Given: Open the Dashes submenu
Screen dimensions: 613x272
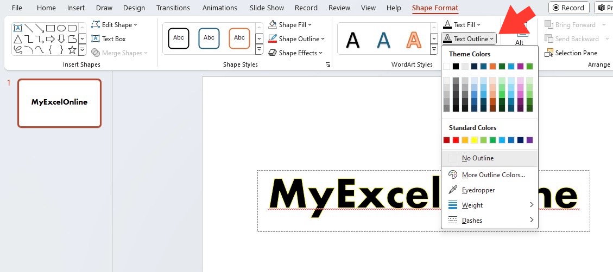Looking at the screenshot, I should click(489, 220).
